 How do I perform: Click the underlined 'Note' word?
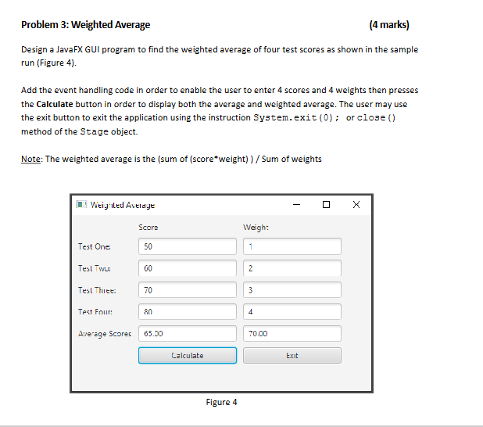(30, 159)
